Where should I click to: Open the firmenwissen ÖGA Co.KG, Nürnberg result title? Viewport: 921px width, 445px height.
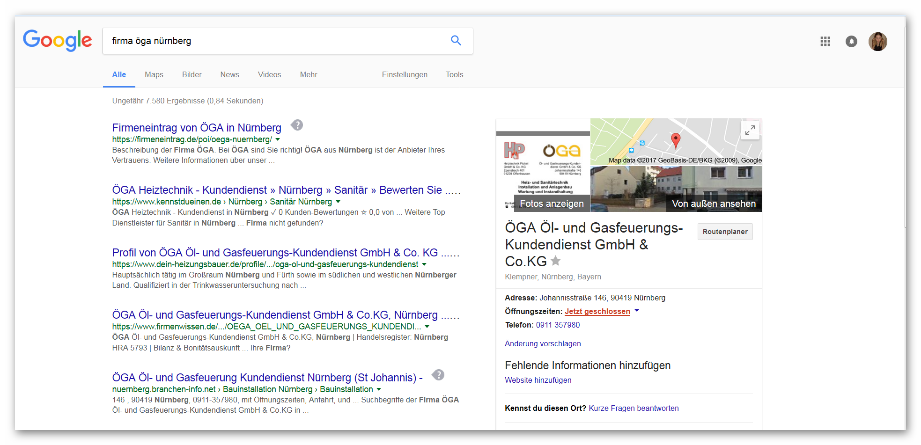[286, 315]
